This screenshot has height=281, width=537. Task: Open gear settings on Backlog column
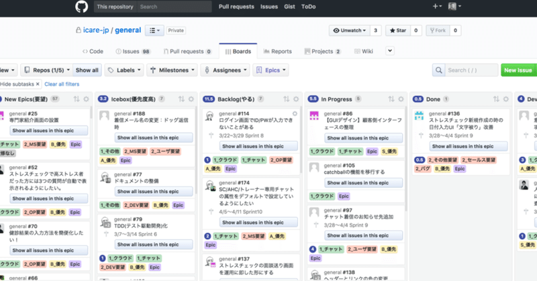296,99
